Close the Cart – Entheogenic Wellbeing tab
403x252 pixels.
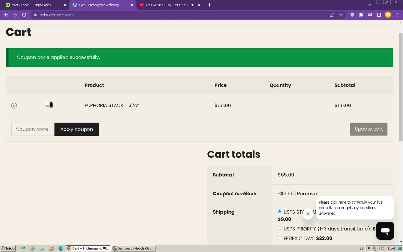pos(132,5)
